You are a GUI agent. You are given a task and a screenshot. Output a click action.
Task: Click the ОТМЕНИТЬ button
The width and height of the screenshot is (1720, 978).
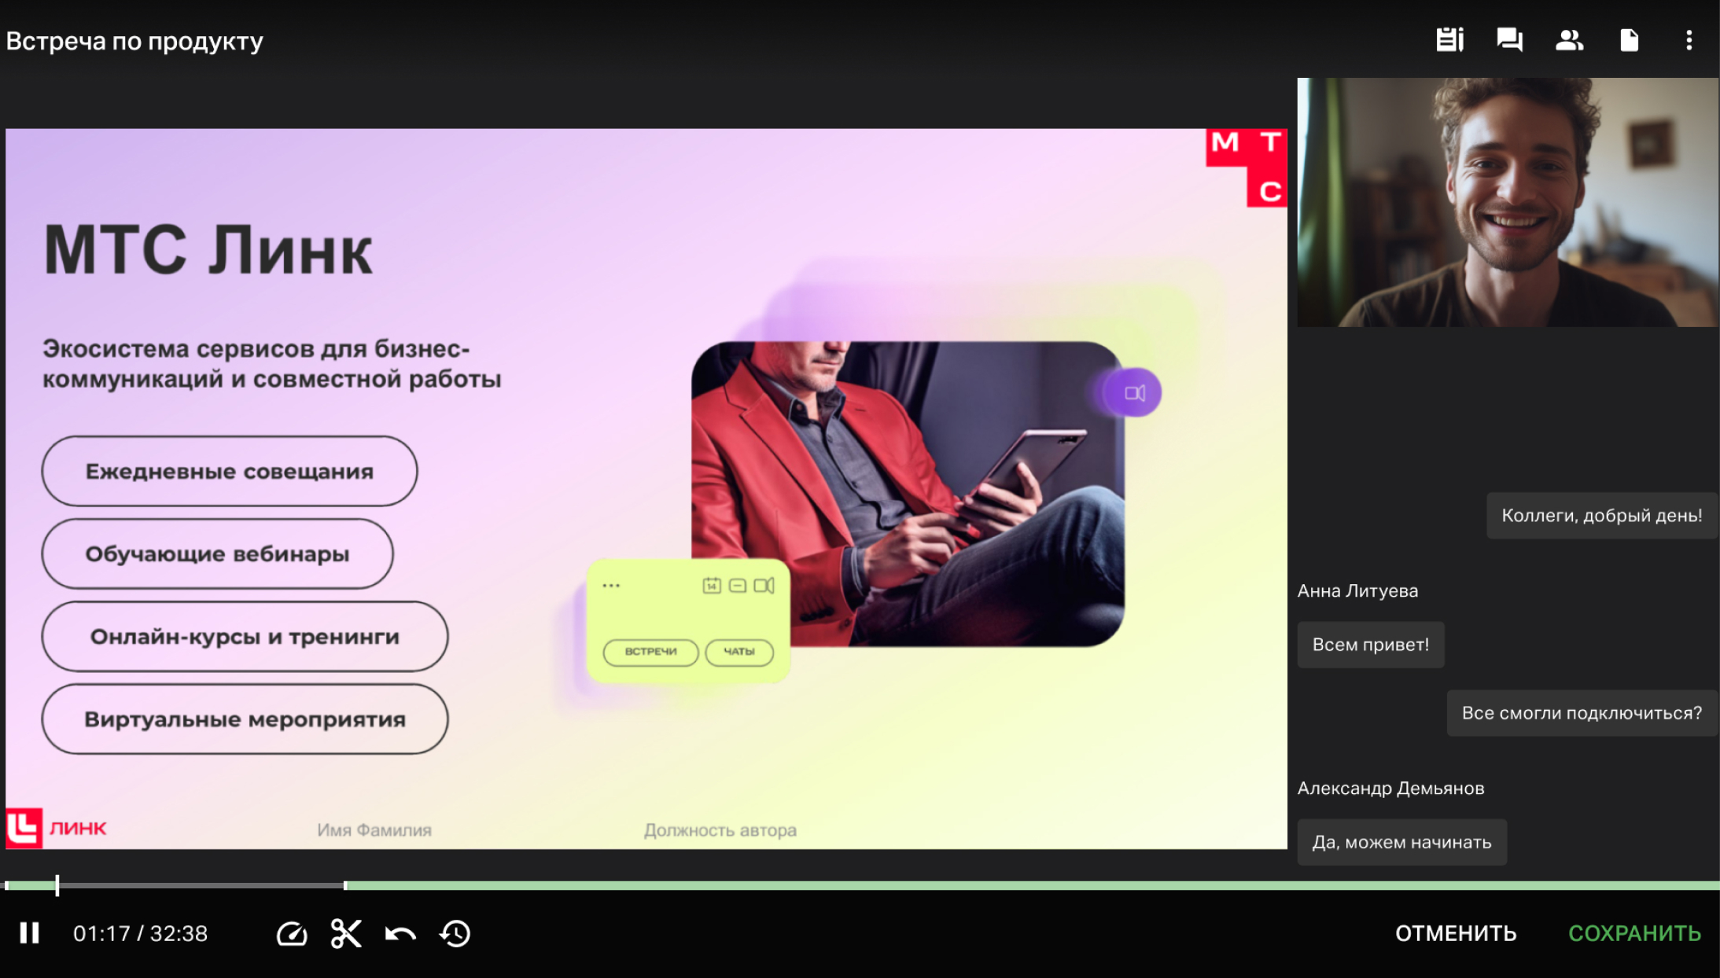coord(1456,933)
